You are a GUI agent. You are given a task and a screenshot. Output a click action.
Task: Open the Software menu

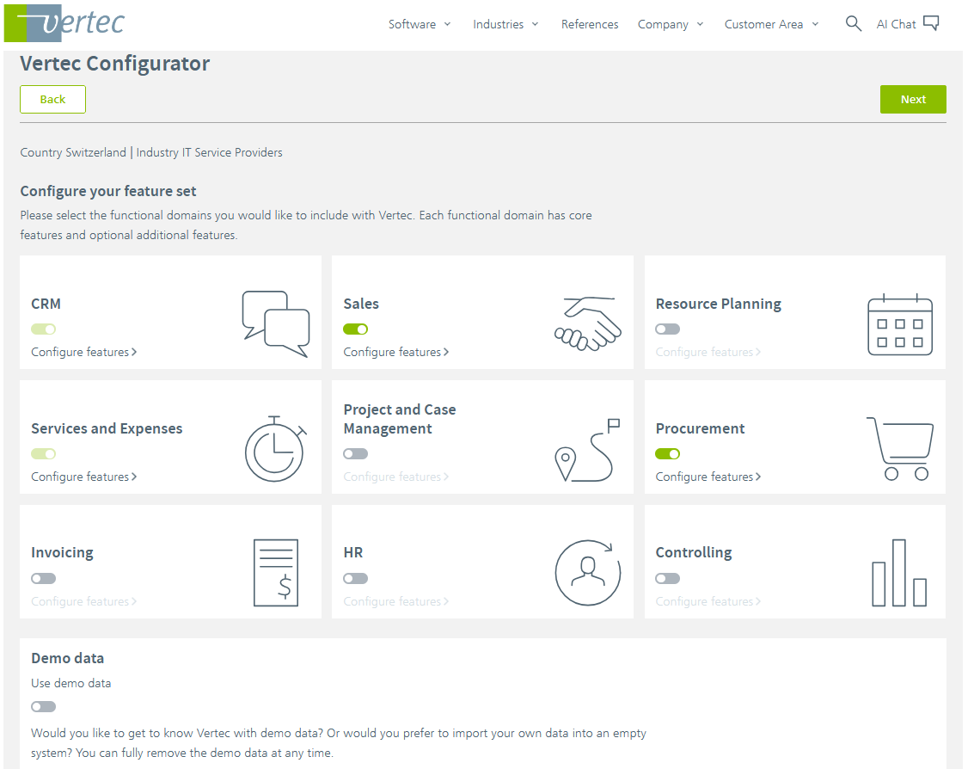pos(420,24)
